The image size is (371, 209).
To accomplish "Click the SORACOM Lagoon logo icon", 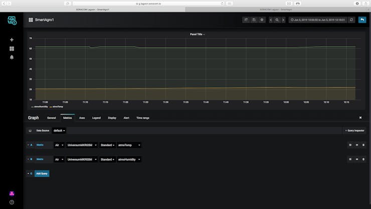I will tap(12, 21).
